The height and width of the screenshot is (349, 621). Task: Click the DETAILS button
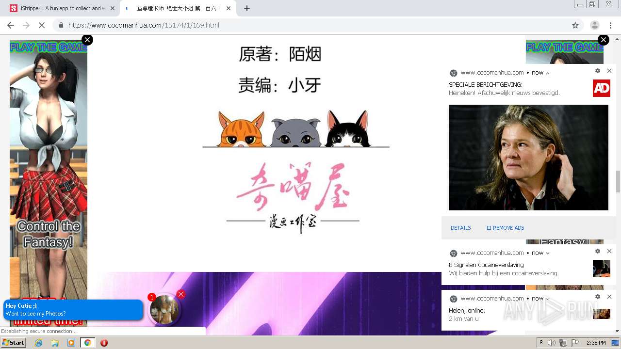pos(461,228)
